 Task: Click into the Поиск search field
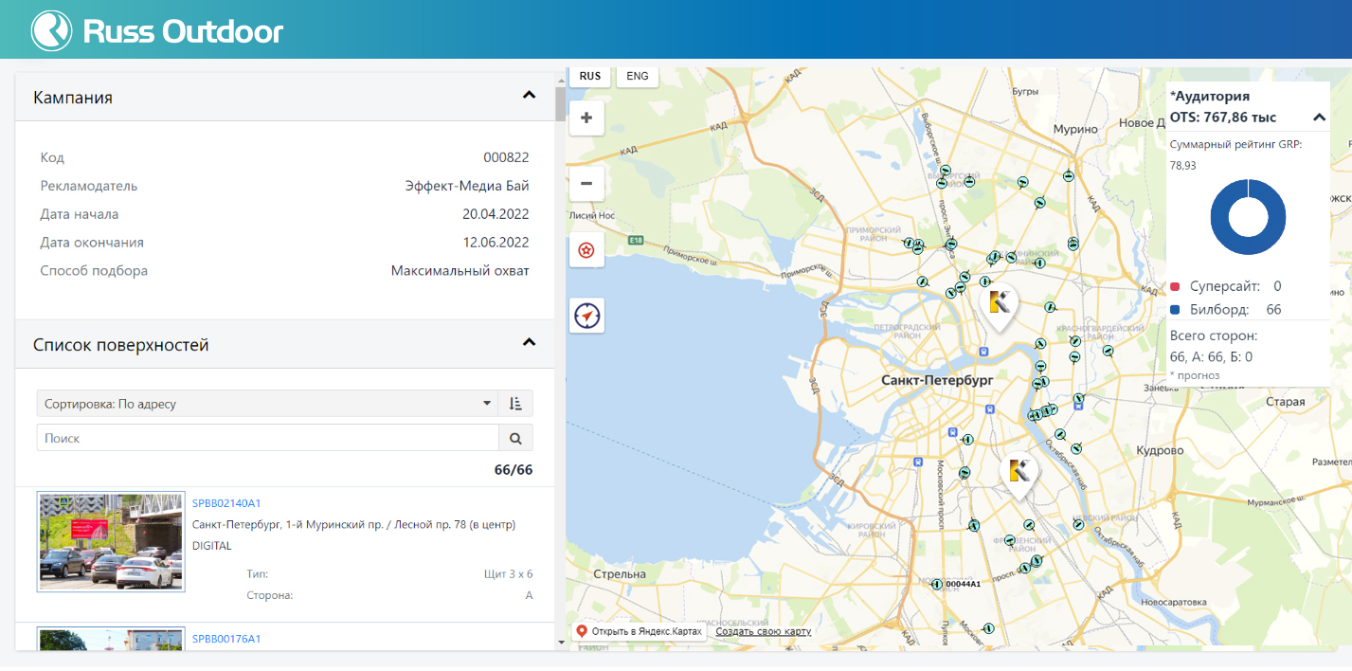[x=267, y=438]
